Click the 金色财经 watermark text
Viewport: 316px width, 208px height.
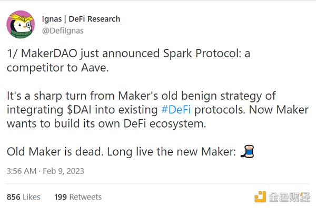click(x=289, y=197)
